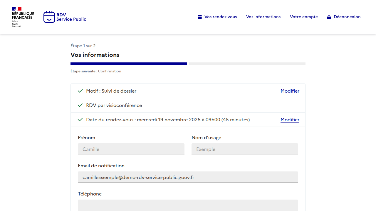
Task: Click the calendar icon beside Vos rendez-vous
Action: tap(200, 17)
